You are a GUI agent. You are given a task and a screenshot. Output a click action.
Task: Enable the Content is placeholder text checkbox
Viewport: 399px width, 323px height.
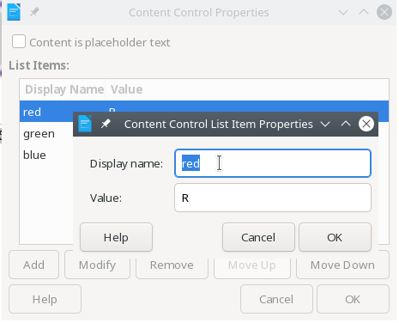[19, 41]
